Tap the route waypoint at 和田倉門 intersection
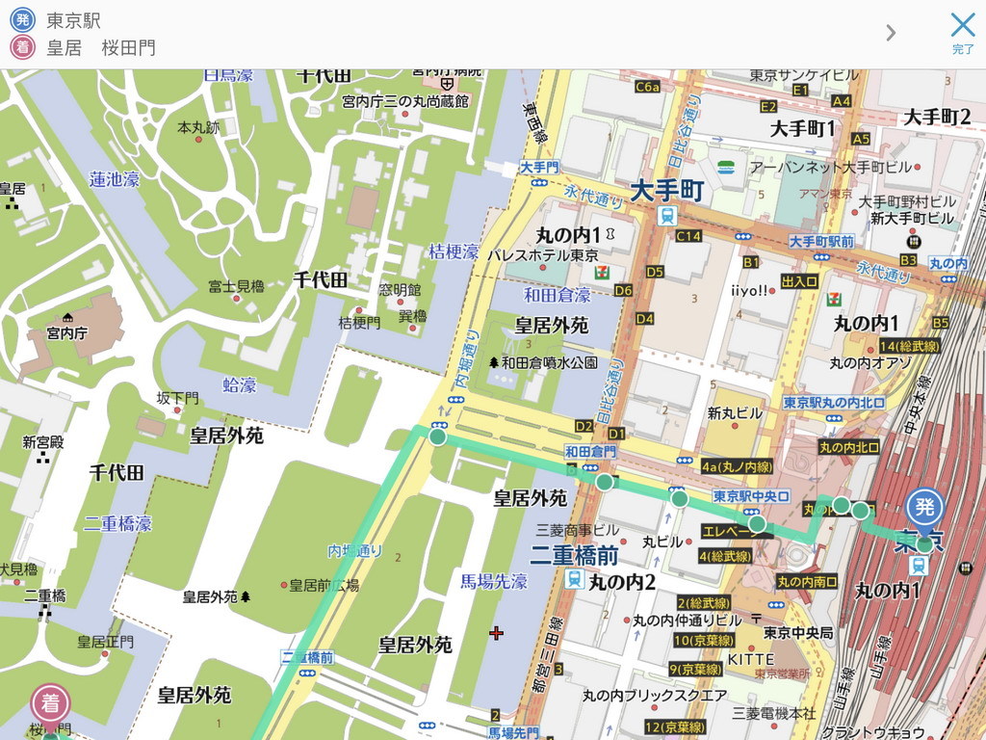Viewport: 986px width, 740px height. tap(605, 482)
